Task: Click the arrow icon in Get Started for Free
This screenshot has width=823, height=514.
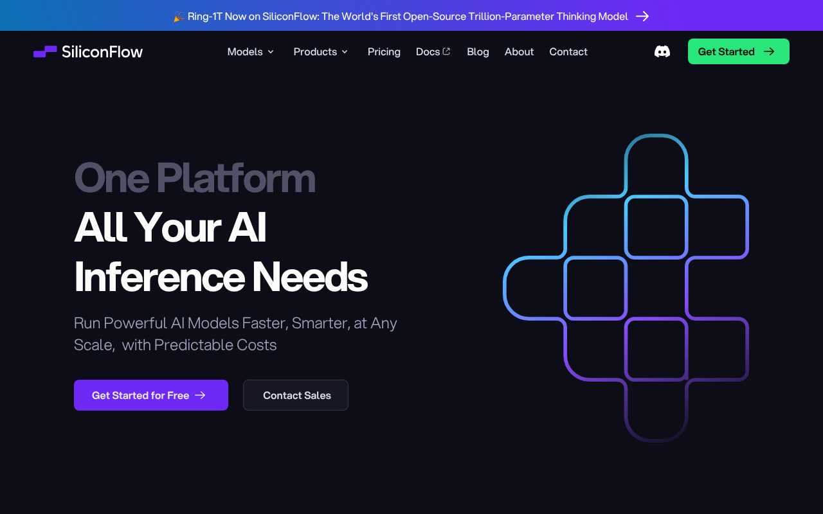Action: (201, 395)
